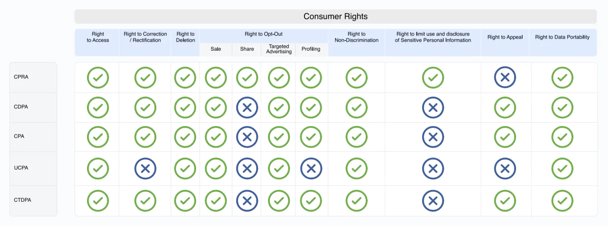Click the Sale sub-column header
This screenshot has height=226, width=608.
(216, 49)
